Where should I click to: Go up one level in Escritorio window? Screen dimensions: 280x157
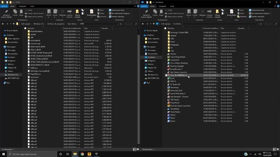(x=154, y=24)
